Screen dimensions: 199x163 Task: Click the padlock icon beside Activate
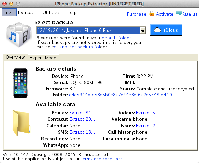tap(152, 13)
